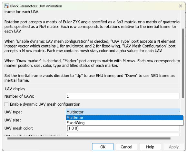
Task: Collapse the UAV type combo box arrow
Action: pyautogui.click(x=179, y=112)
